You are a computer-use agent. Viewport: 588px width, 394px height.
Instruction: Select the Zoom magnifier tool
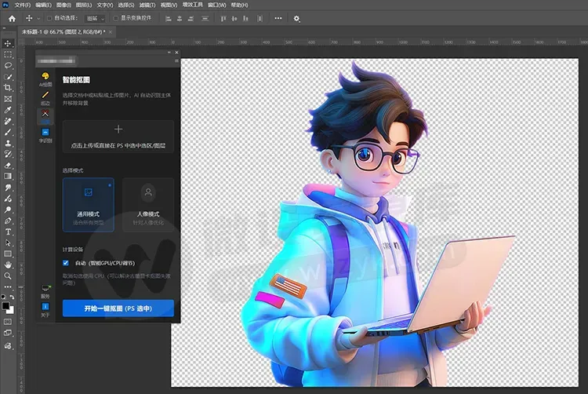(8, 276)
